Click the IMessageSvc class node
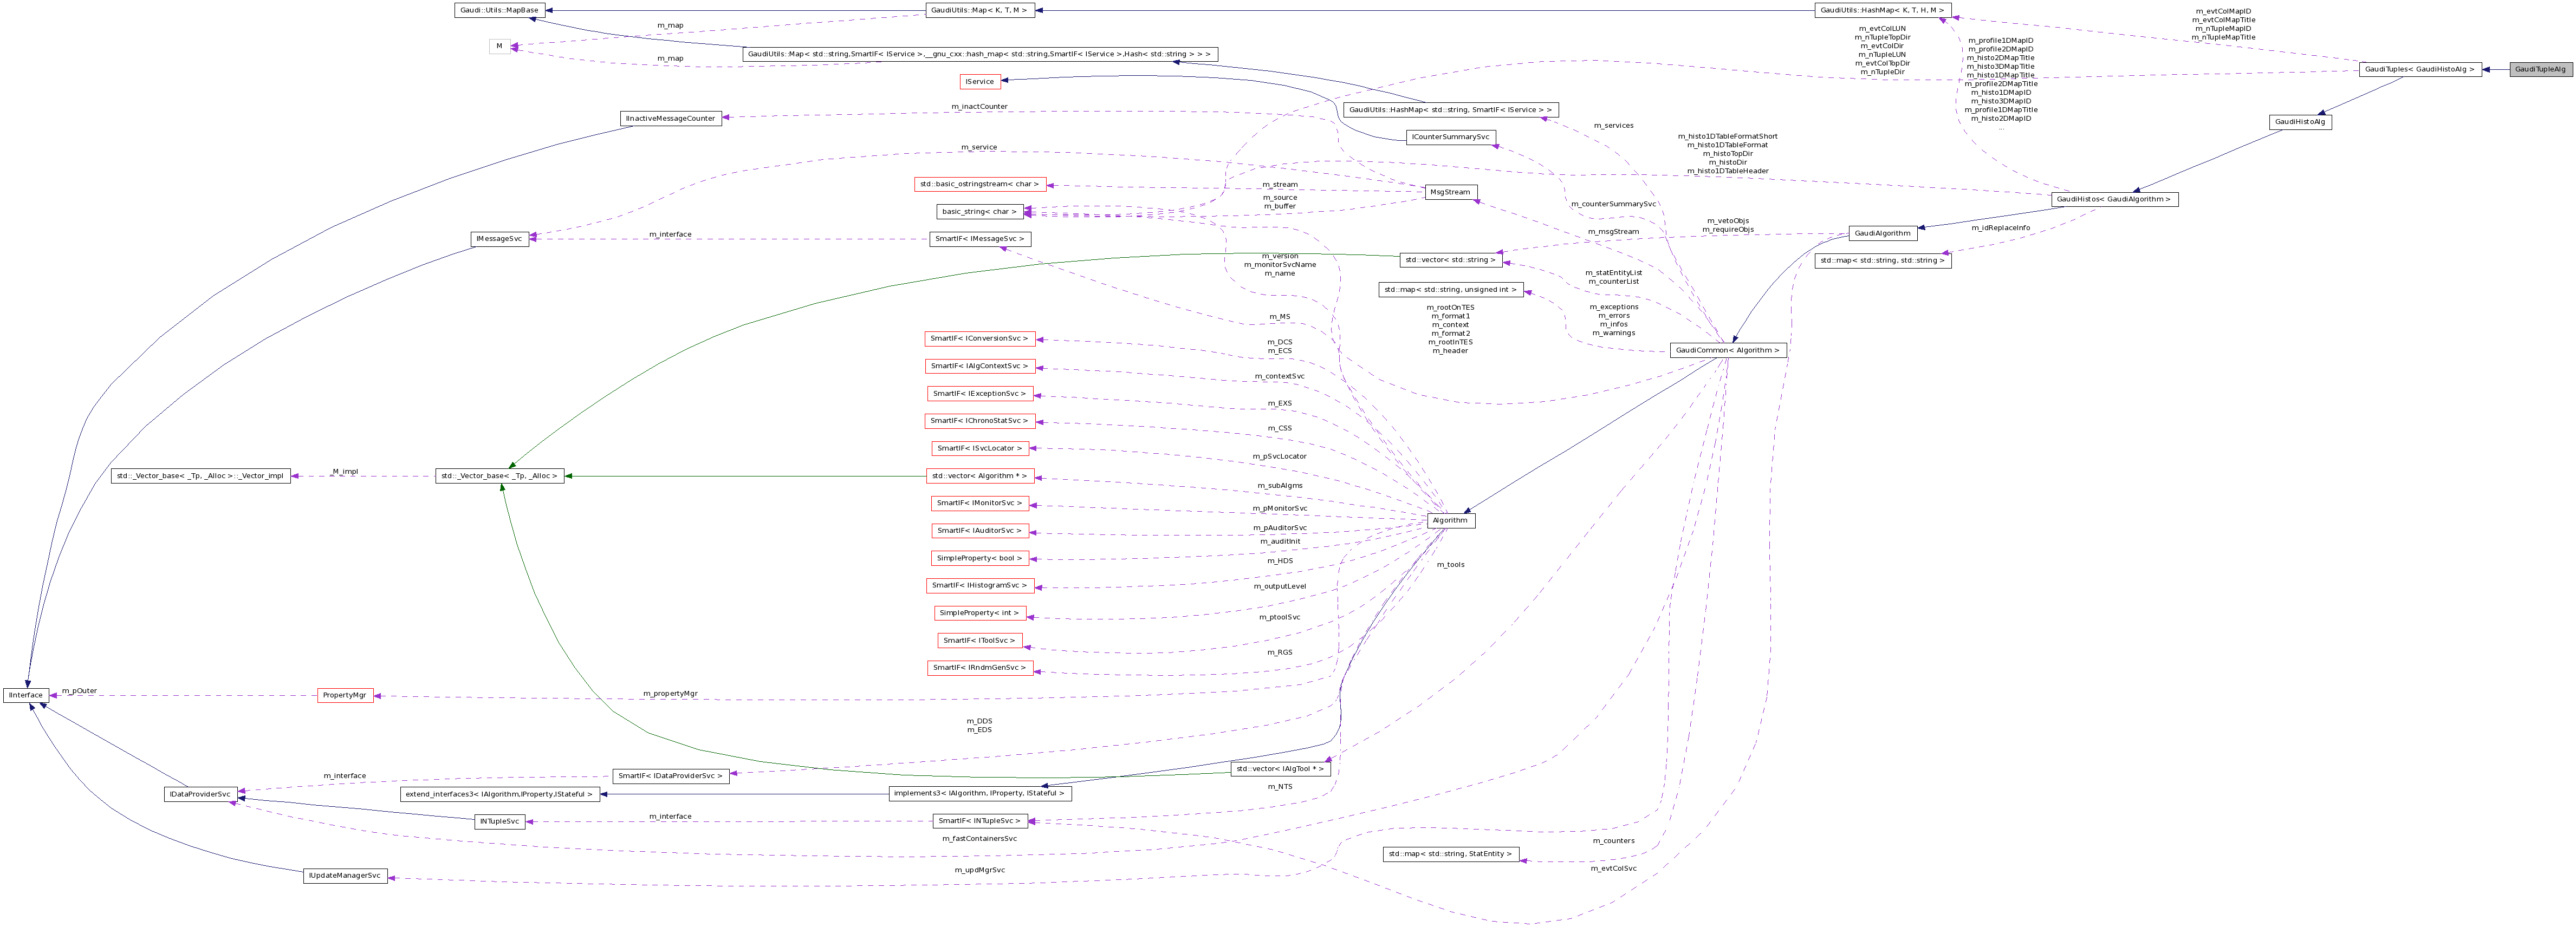2576x927 pixels. click(500, 238)
